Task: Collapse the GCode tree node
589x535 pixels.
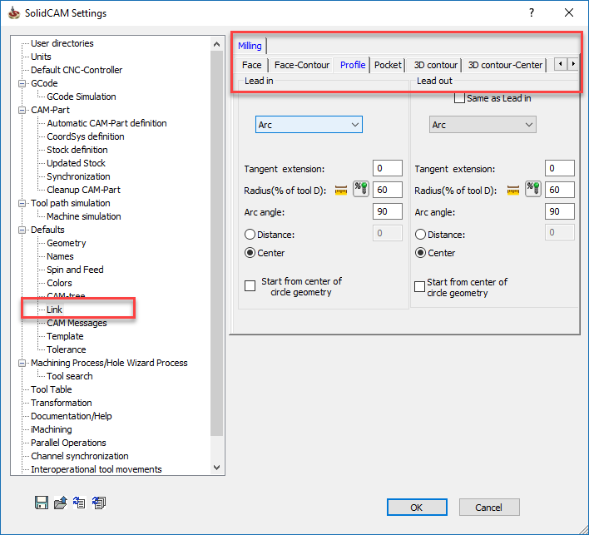Action: (22, 83)
